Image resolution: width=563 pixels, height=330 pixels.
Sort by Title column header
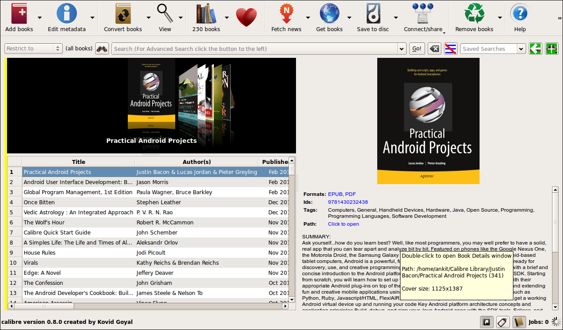click(x=79, y=162)
